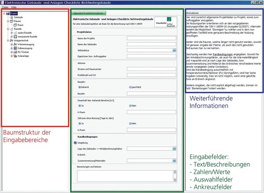Collapse the Räume tree node
The image size is (264, 193).
pyautogui.click(x=8, y=21)
